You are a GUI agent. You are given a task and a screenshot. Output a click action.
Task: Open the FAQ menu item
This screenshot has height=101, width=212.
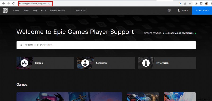35,11
